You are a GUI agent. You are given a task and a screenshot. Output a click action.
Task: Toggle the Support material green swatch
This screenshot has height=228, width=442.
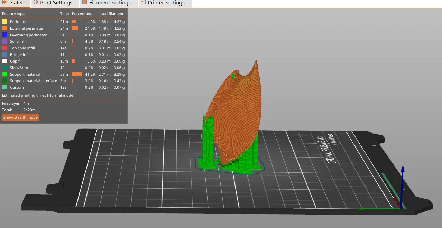[x=4, y=74]
